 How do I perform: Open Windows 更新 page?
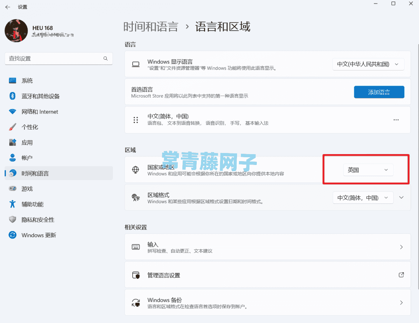point(59,235)
